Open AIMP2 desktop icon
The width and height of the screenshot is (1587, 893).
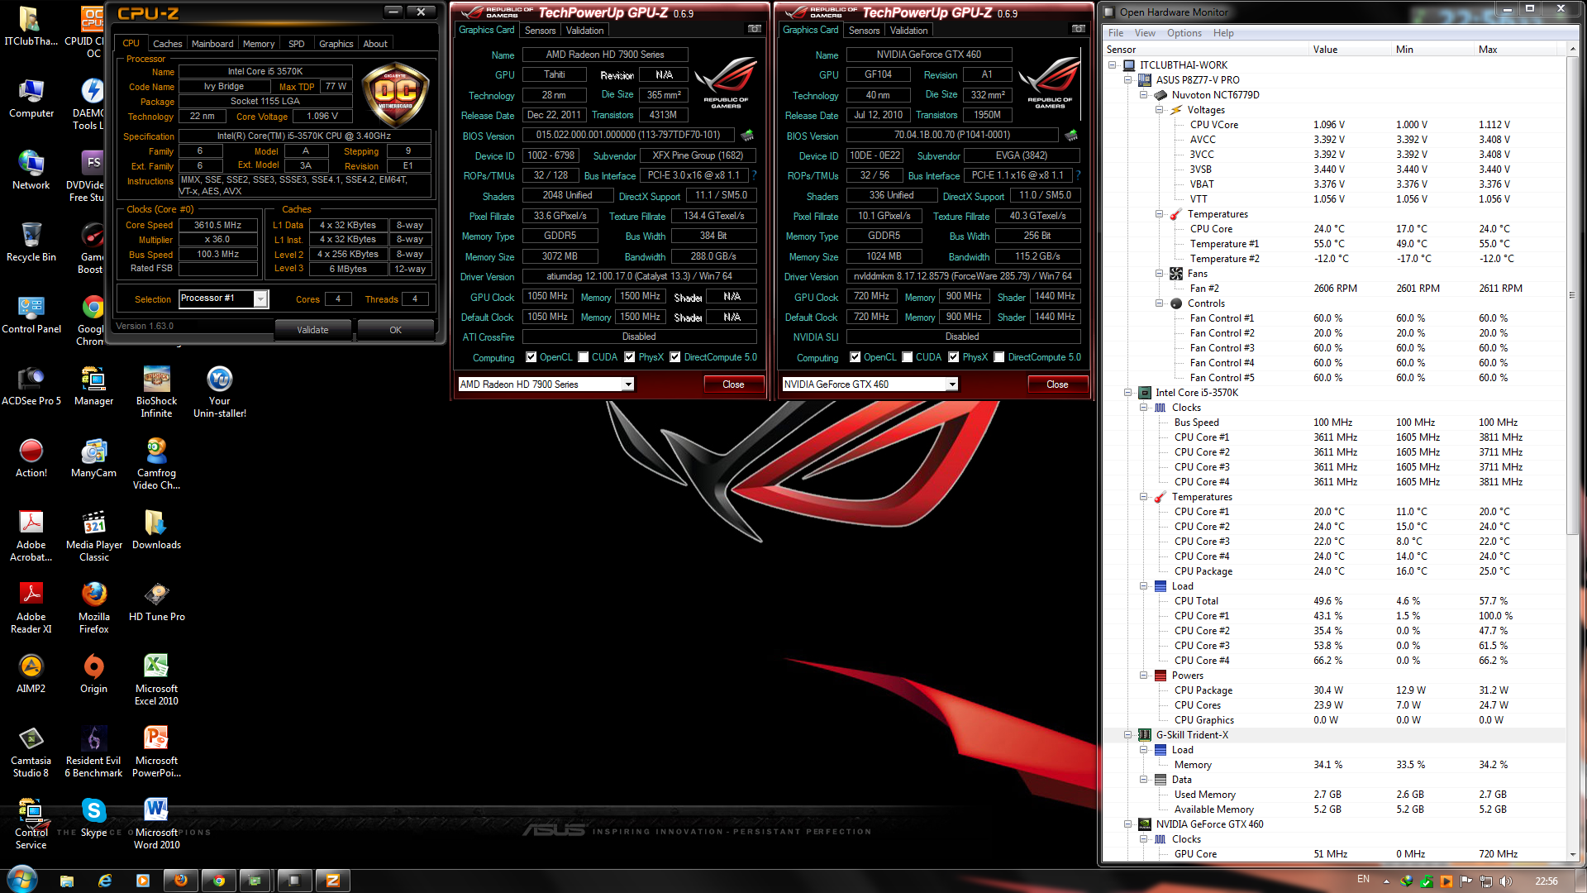pos(31,666)
